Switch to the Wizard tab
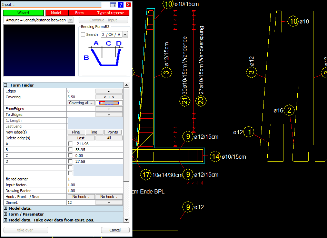 (x=23, y=13)
